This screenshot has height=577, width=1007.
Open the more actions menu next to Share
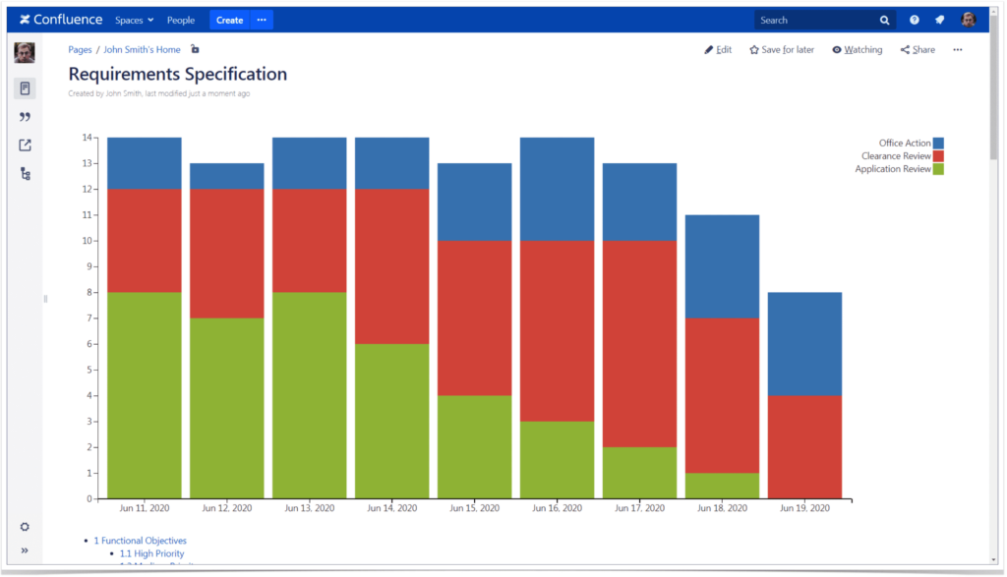click(x=957, y=49)
